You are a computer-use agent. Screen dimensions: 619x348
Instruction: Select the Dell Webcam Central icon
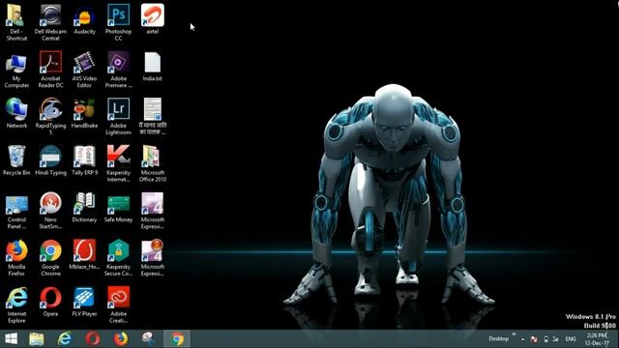[x=50, y=15]
